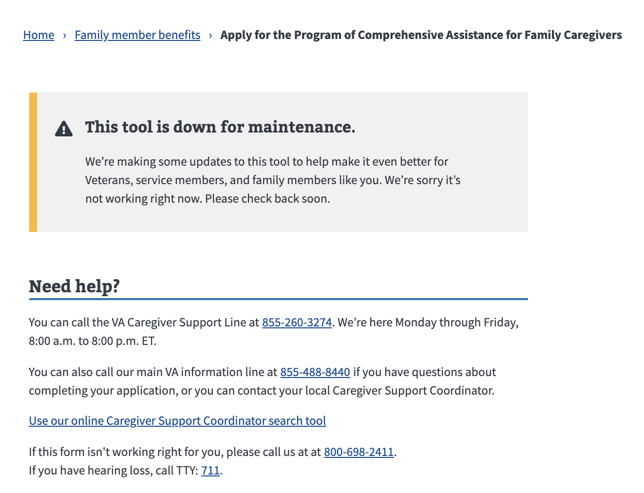Open the Caregiver Support Coordinator search tool
Screen dimensions: 644x493
(177, 420)
